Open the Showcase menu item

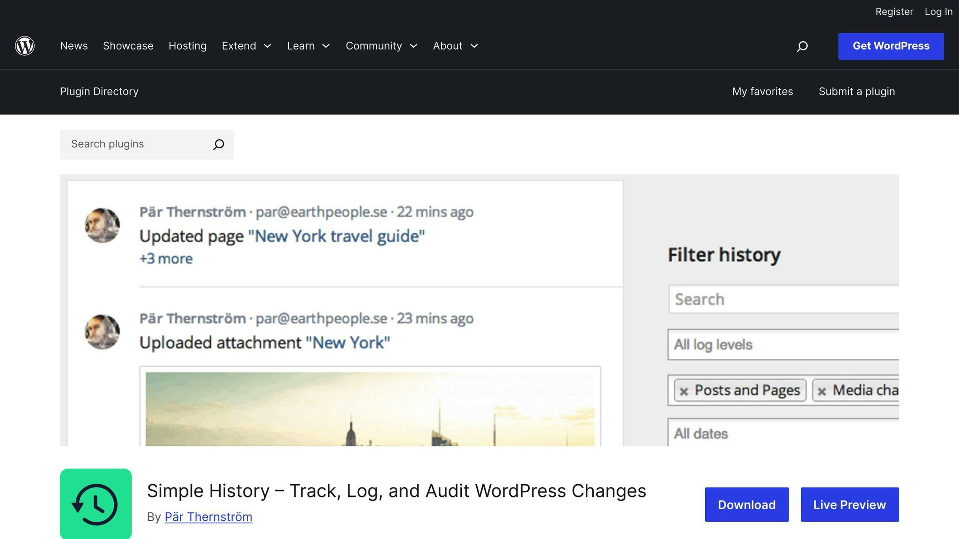pyautogui.click(x=128, y=46)
